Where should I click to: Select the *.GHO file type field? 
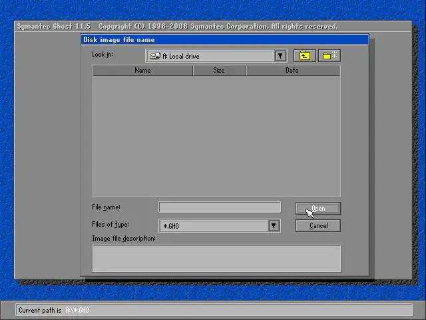click(x=220, y=226)
